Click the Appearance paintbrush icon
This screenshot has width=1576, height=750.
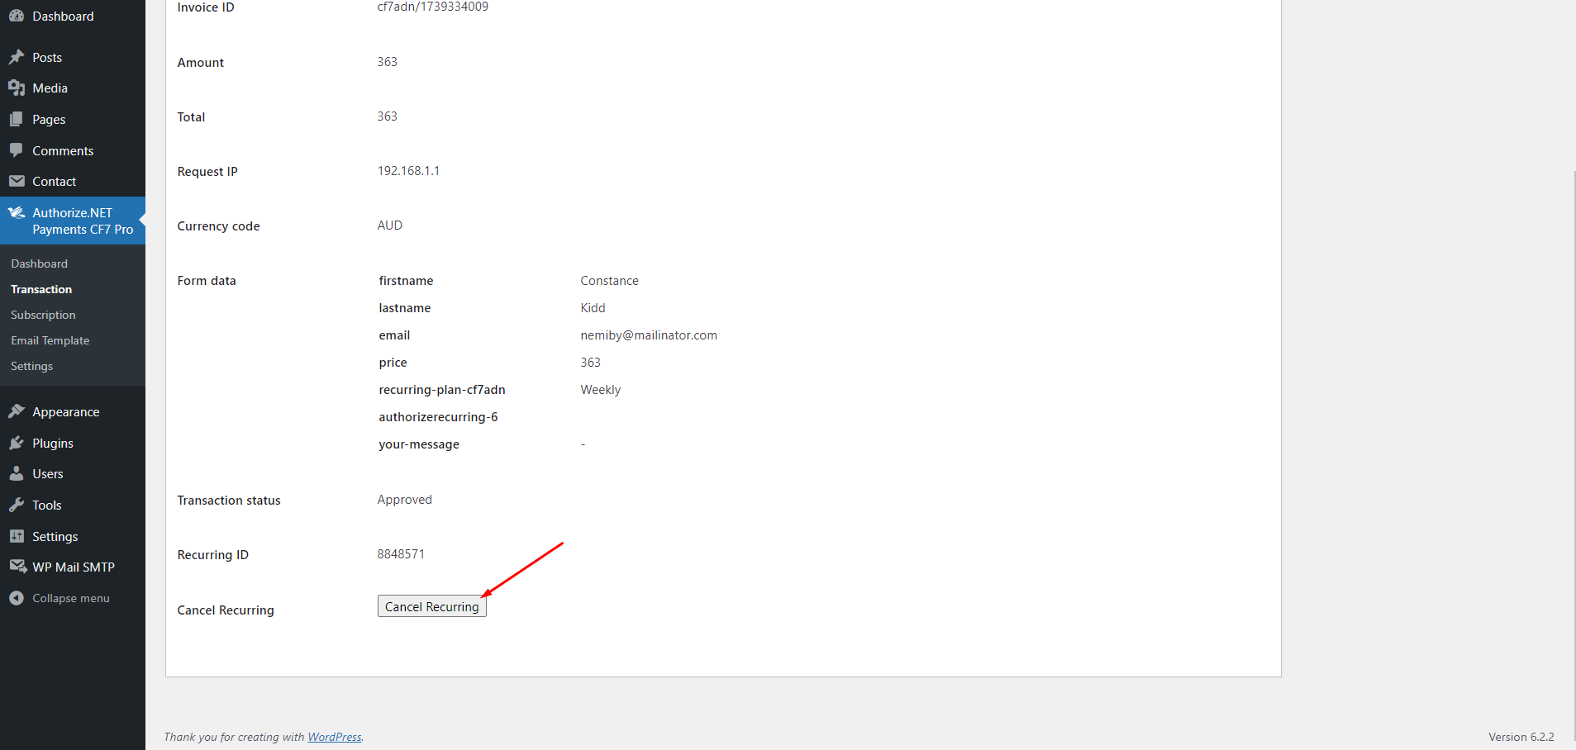pos(17,412)
